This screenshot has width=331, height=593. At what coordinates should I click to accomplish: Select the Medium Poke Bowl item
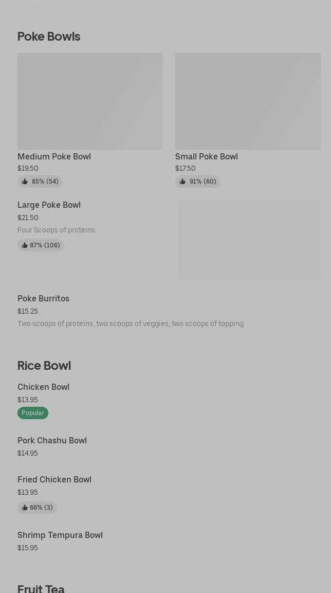(x=54, y=156)
